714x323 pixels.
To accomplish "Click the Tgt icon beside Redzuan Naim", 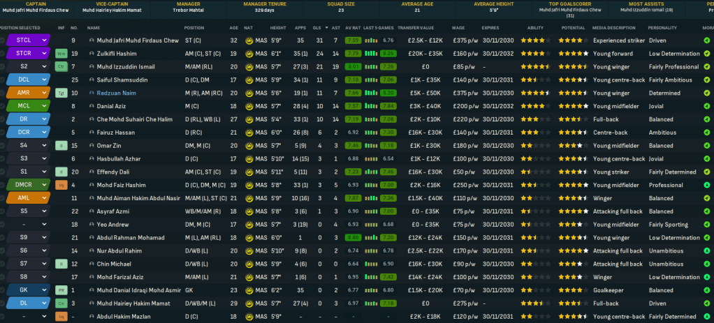I will tap(61, 93).
